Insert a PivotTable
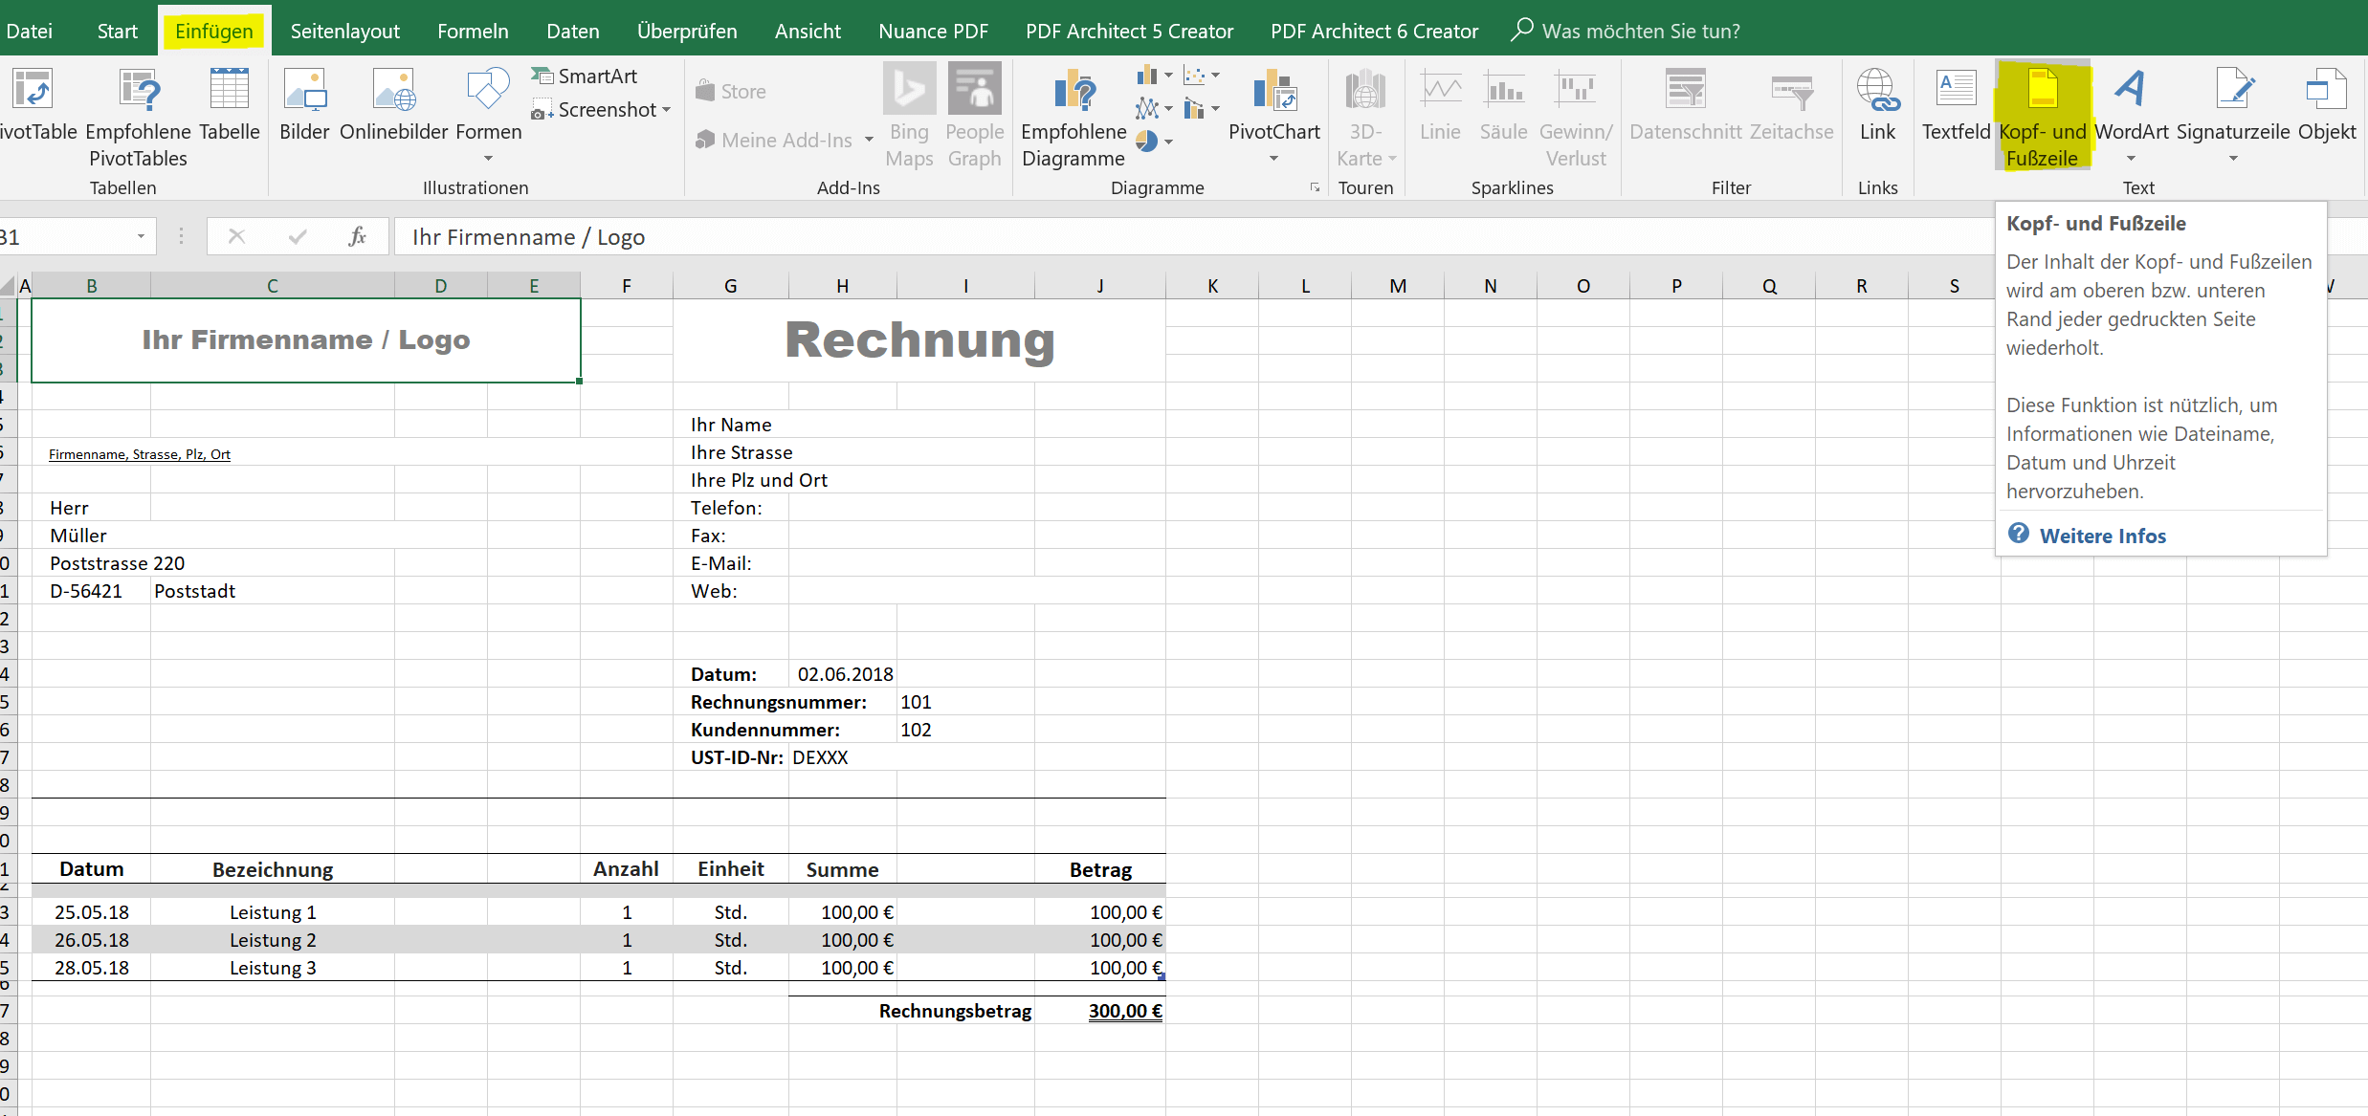 click(36, 105)
